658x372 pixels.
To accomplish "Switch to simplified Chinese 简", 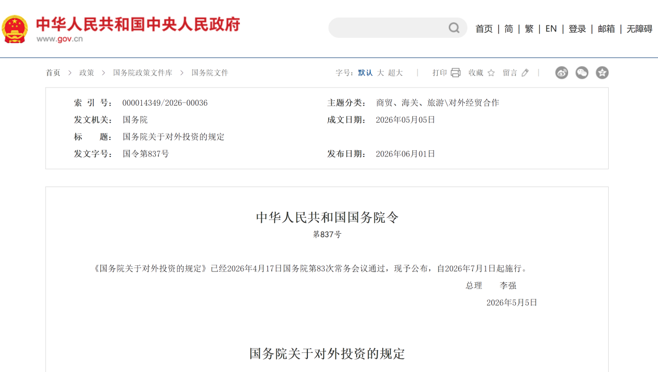I will tap(509, 29).
